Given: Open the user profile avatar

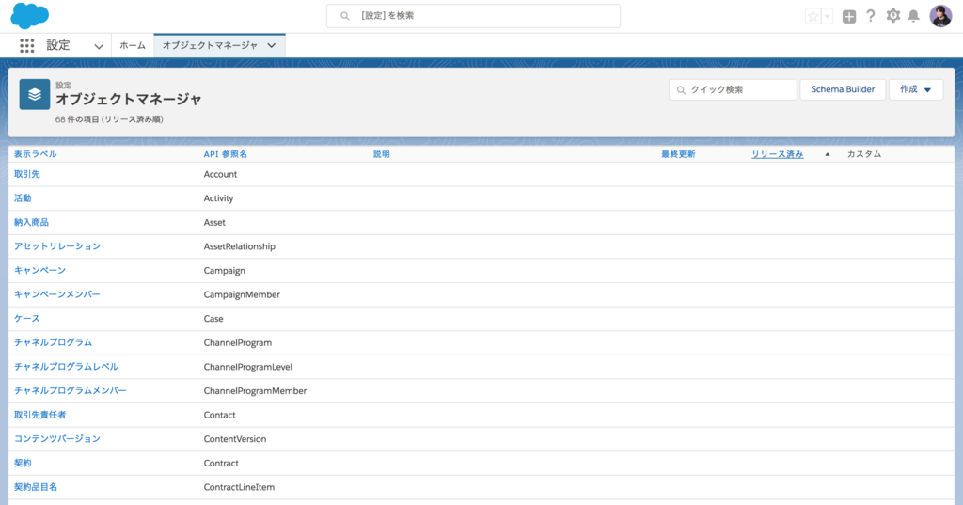Looking at the screenshot, I should [940, 16].
